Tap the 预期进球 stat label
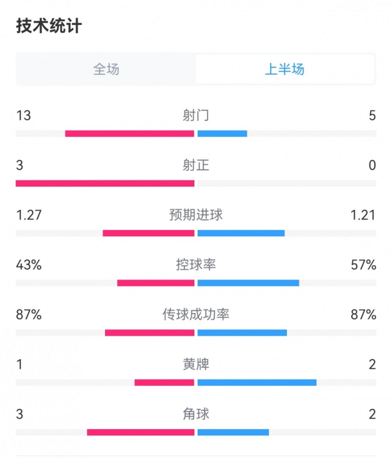Screen dimensions: 392x459 (x=196, y=215)
